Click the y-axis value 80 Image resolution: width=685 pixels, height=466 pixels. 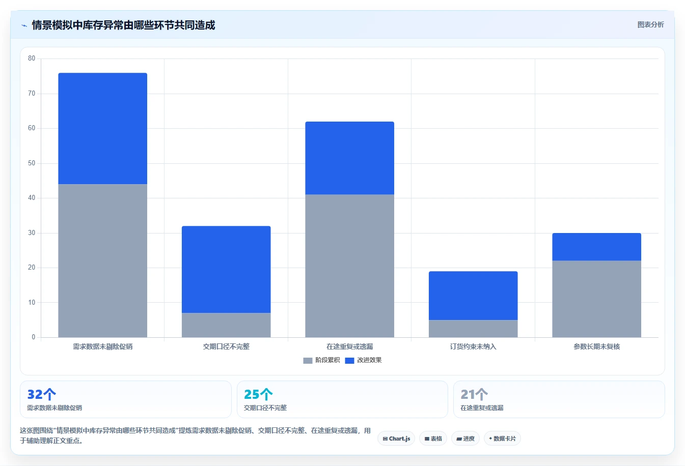click(32, 59)
